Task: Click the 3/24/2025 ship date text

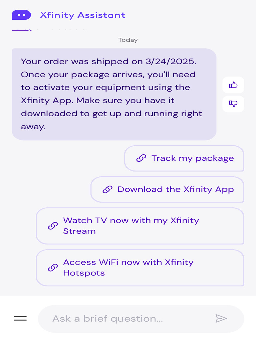Action: (x=170, y=61)
